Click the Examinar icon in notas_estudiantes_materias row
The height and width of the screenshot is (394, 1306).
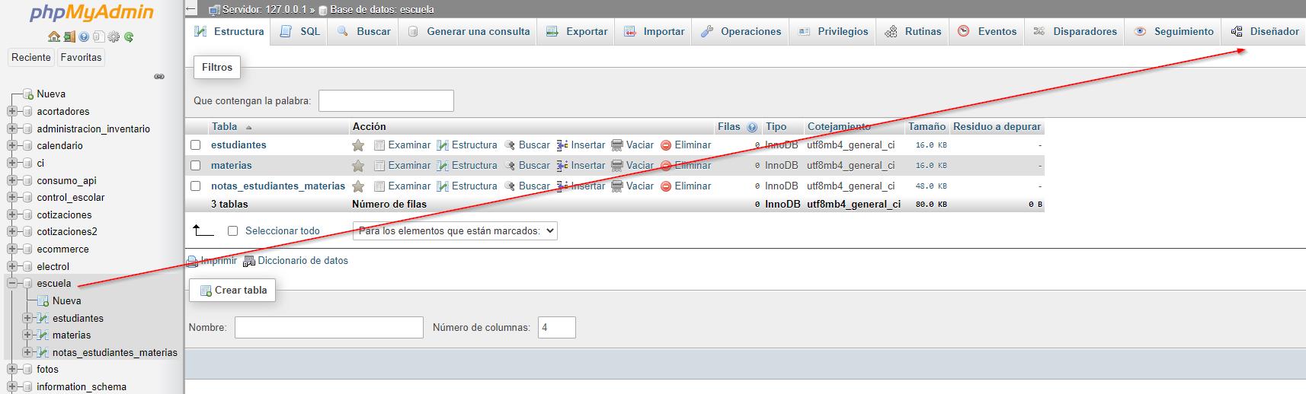[x=379, y=186]
